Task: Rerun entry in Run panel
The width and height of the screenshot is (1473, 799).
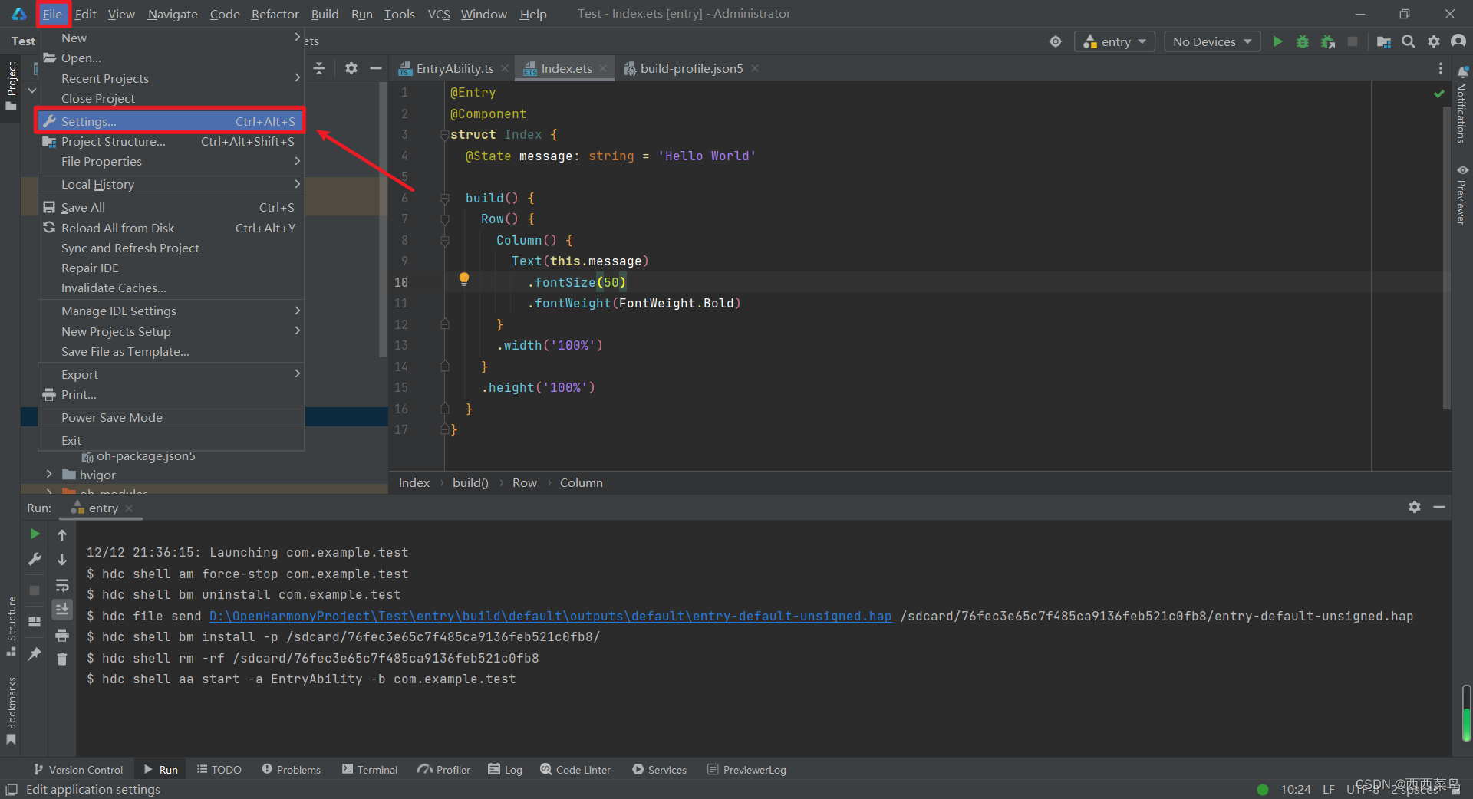Action: click(x=35, y=534)
